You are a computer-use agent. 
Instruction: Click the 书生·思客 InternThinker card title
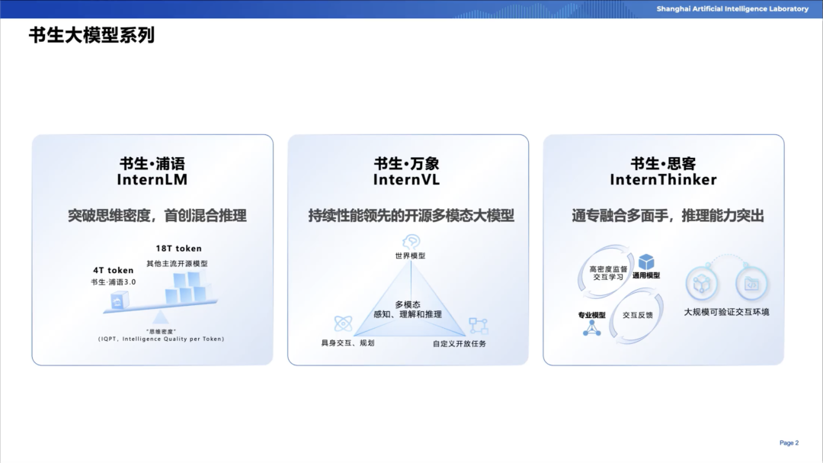tap(663, 172)
